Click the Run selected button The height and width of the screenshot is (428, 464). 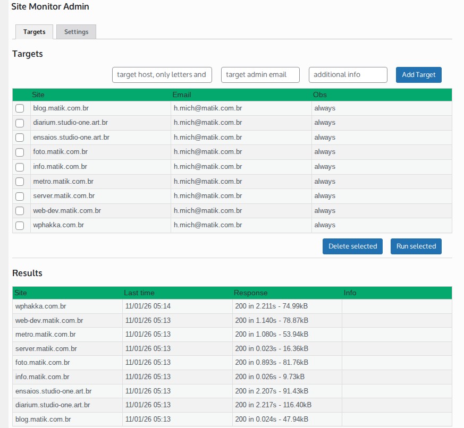(x=416, y=246)
